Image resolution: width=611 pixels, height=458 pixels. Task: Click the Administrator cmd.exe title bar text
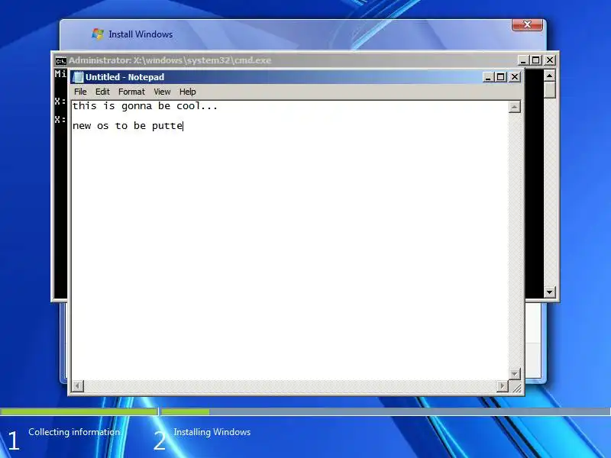[x=170, y=60]
